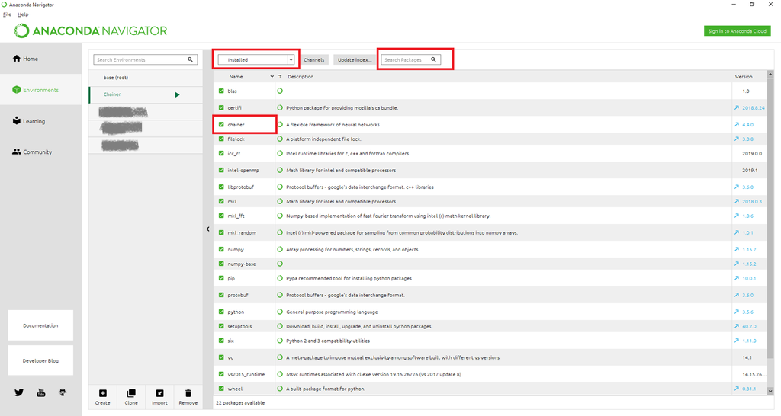Click the magnifier in Search Environments
The height and width of the screenshot is (416, 781).
pos(190,59)
